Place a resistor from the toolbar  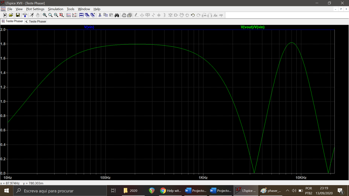[153, 15]
